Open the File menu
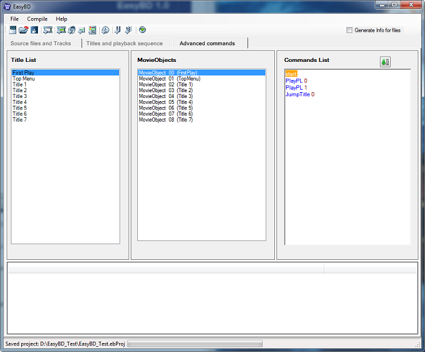 [14, 19]
